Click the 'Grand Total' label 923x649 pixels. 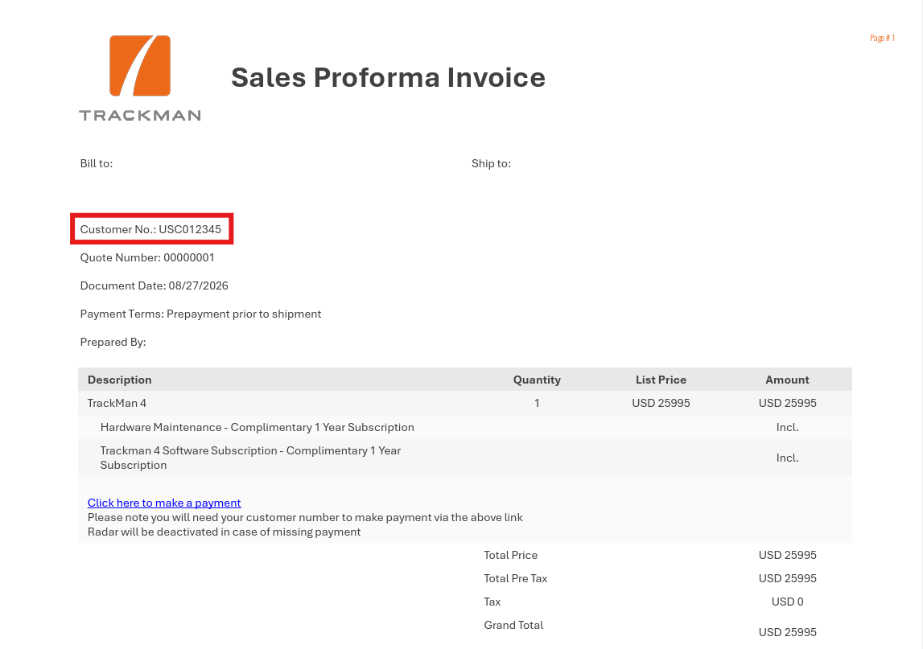(x=513, y=625)
